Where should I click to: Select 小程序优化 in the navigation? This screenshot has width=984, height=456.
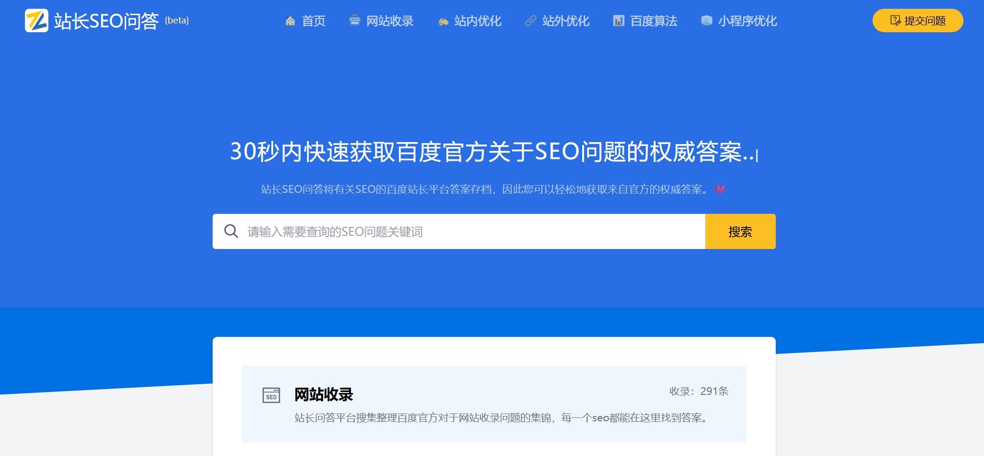[739, 21]
